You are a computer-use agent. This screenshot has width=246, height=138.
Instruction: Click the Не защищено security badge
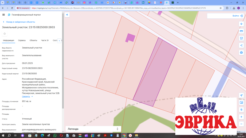click(x=23, y=8)
